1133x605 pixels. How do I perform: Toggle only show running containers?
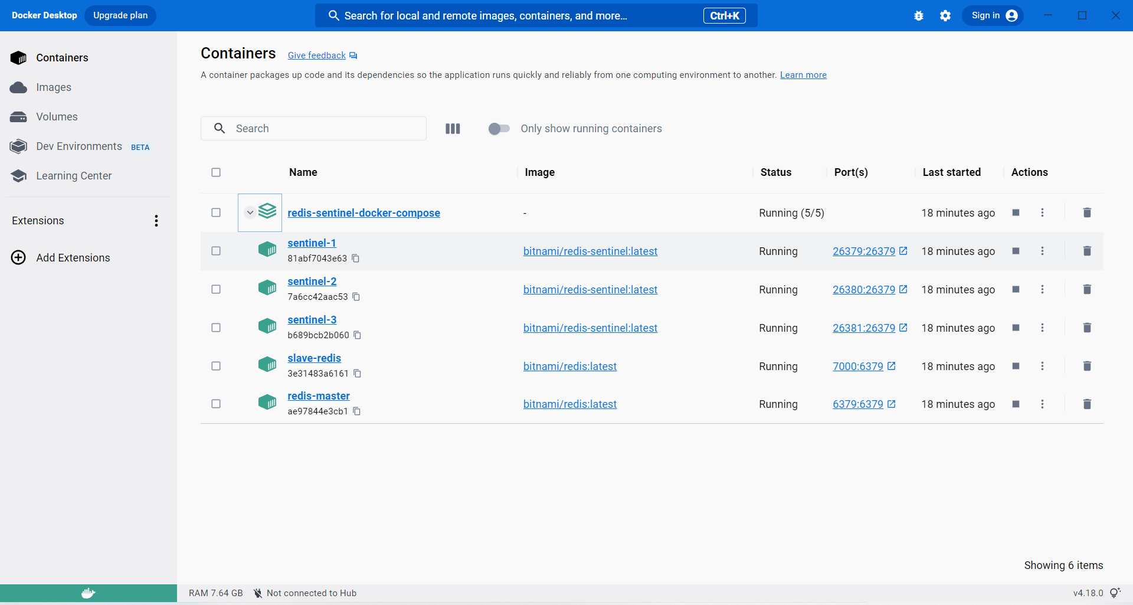click(499, 129)
